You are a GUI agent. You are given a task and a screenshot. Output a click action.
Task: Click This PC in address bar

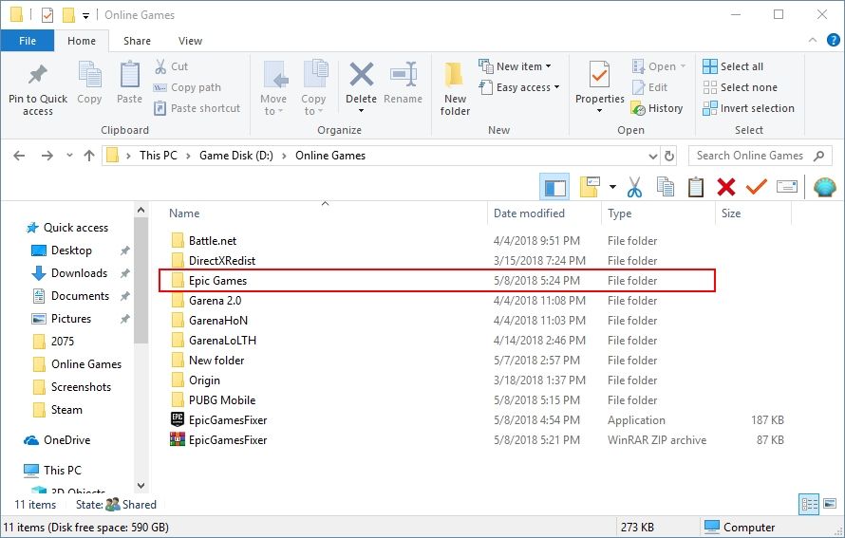[x=158, y=156]
